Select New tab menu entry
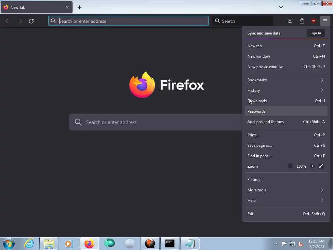The image size is (333, 250). click(x=286, y=46)
